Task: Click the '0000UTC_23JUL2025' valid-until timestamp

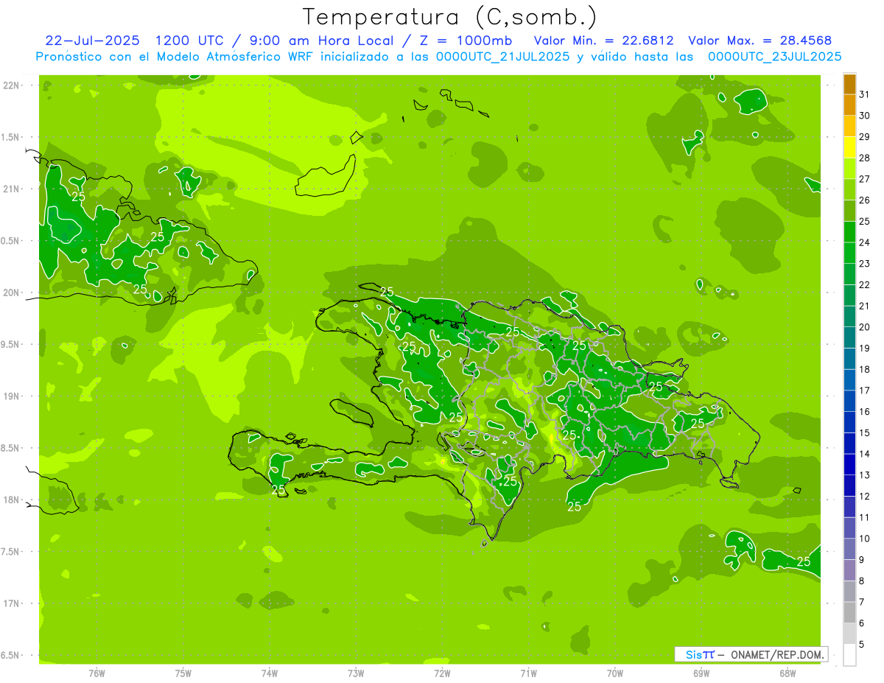Action: point(774,57)
